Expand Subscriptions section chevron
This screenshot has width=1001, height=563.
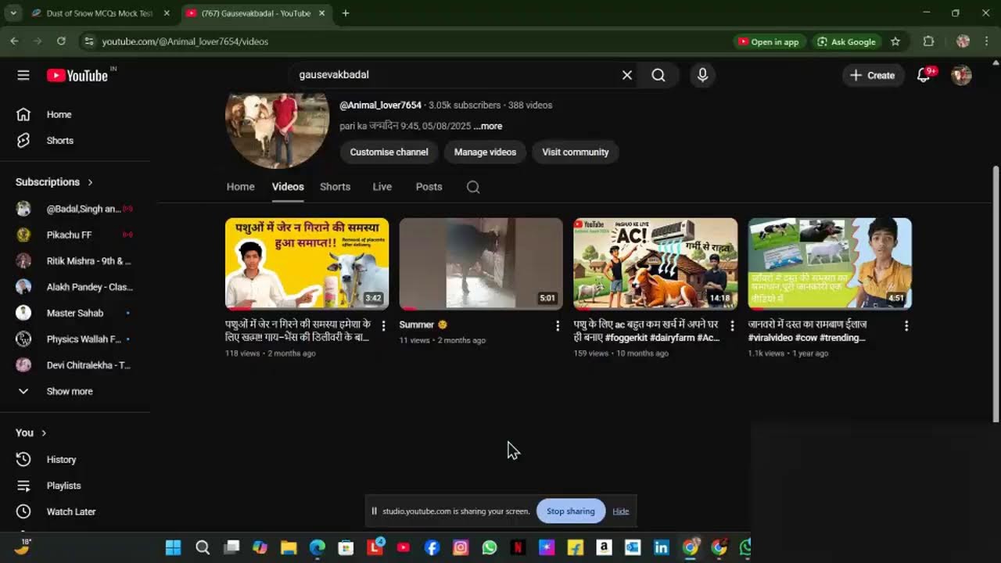coord(90,182)
